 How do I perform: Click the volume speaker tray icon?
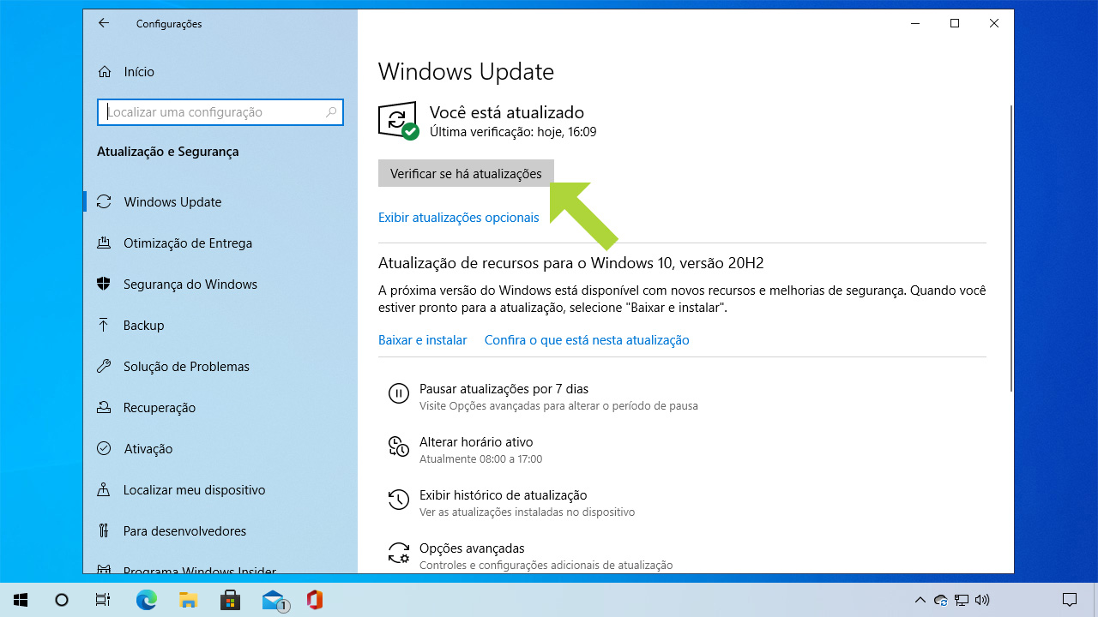(983, 600)
